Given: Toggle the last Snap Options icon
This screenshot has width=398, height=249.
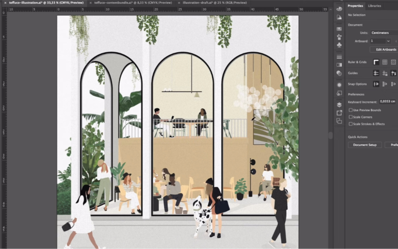Looking at the screenshot, I should (393, 84).
